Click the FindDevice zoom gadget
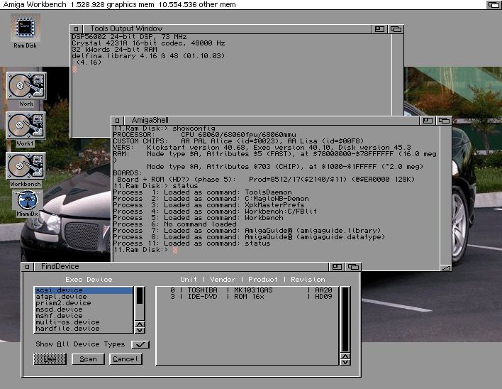 337,267
